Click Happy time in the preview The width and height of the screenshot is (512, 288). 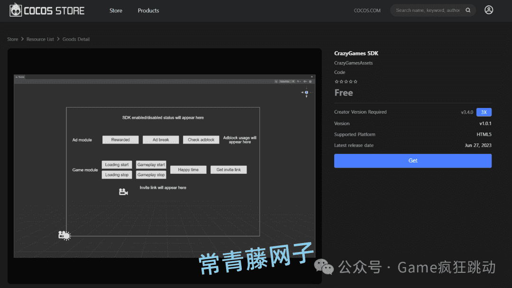(188, 170)
